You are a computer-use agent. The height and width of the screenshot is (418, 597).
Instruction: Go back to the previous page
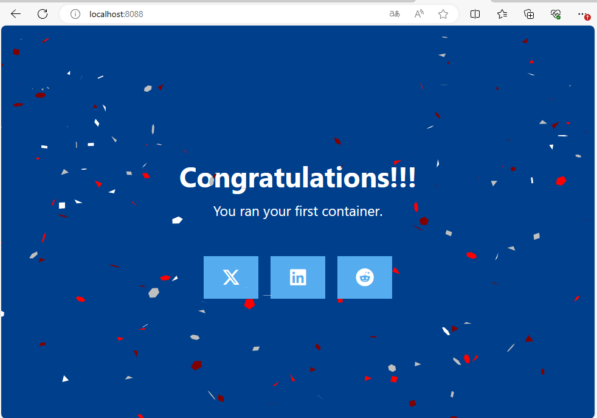(16, 14)
